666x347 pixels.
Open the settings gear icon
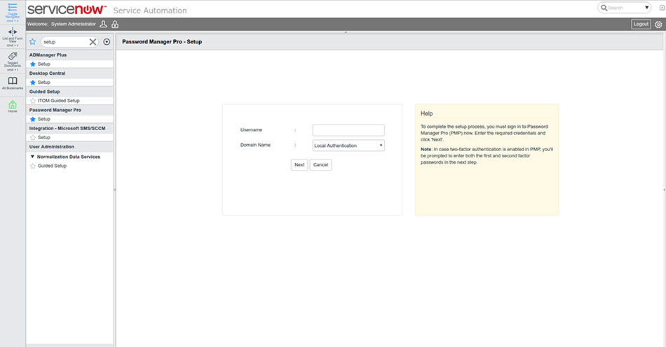(x=658, y=24)
